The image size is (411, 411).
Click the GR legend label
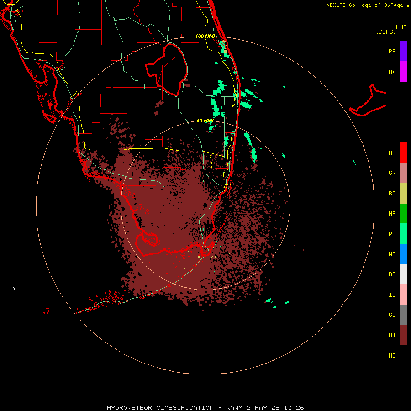point(392,173)
